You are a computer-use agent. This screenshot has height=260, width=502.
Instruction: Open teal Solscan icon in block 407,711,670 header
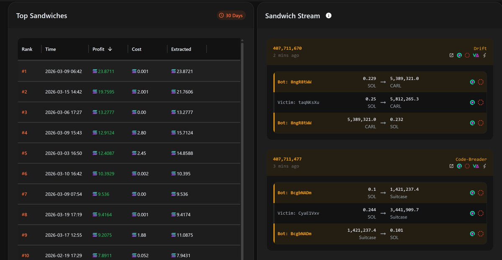point(459,55)
